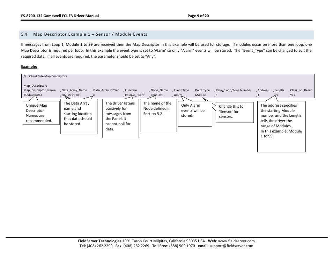Click 'The driver listens passively' callout box
333x258 pixels.
coord(120,119)
